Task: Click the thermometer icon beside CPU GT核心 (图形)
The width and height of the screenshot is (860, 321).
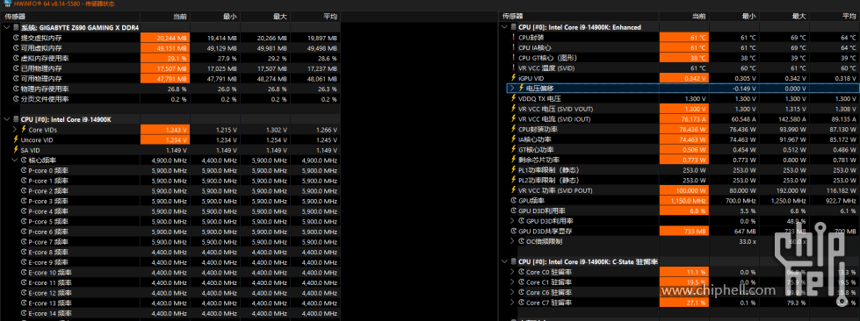Action: [x=513, y=58]
